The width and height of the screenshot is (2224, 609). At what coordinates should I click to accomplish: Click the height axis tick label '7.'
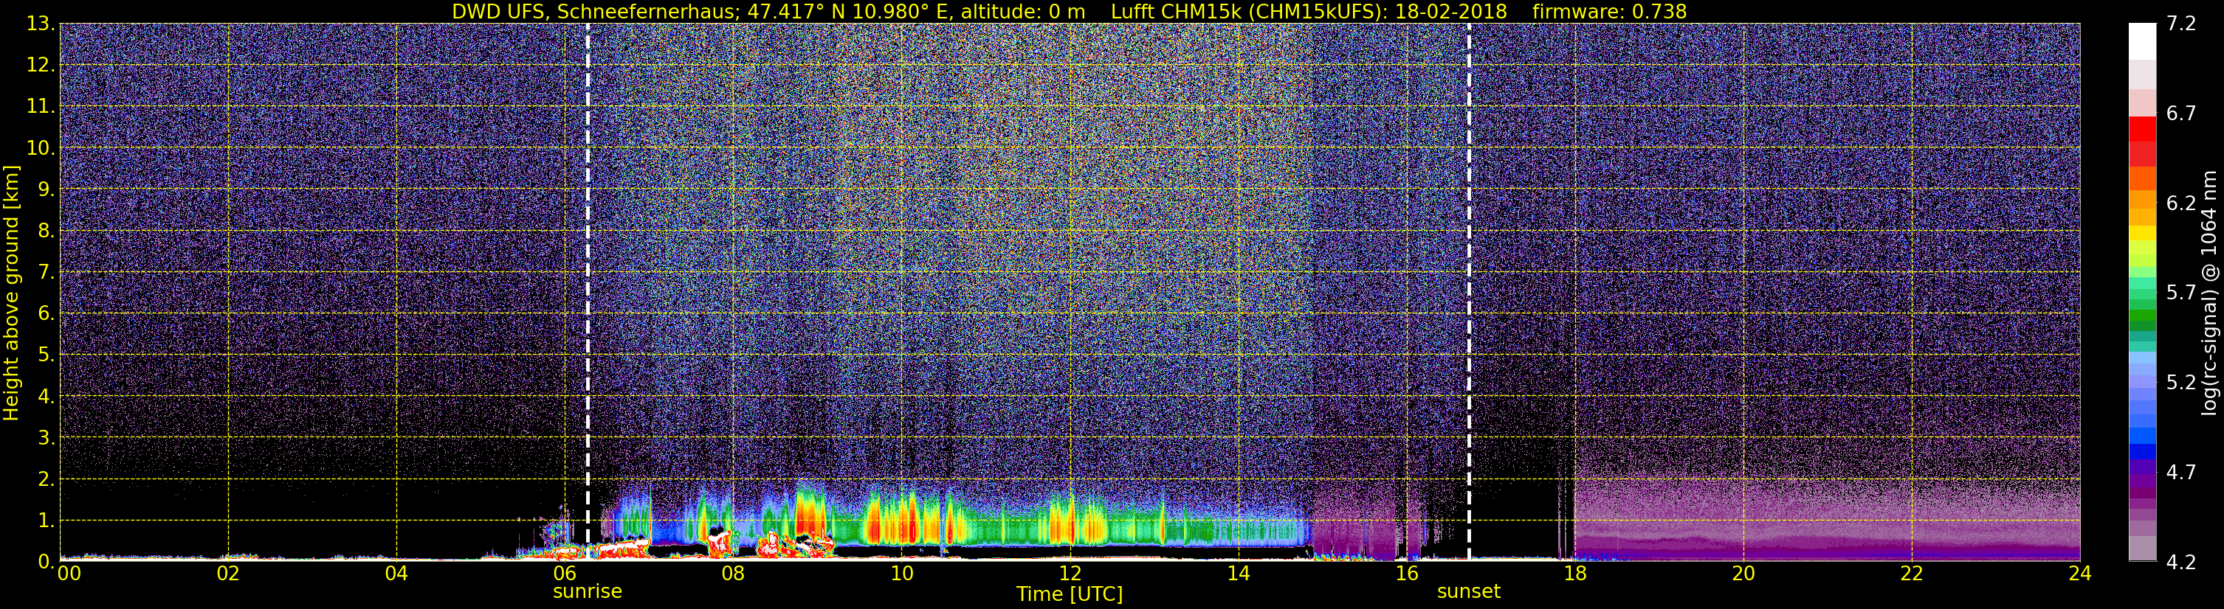click(x=46, y=272)
